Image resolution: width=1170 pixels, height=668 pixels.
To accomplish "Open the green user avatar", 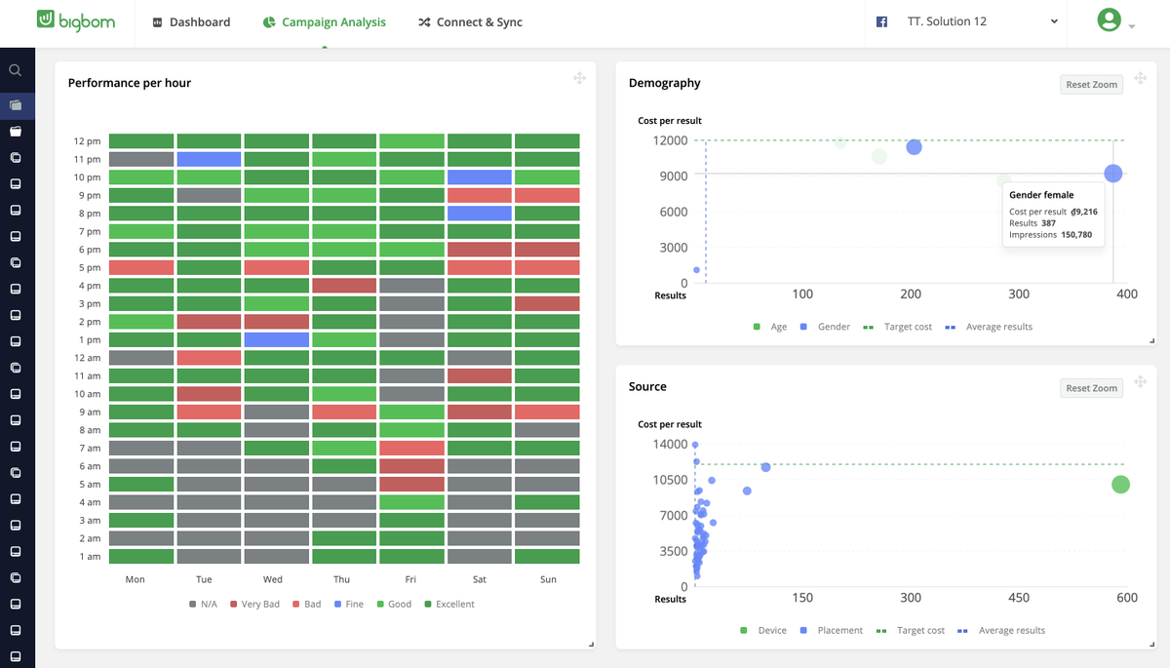I will pyautogui.click(x=1109, y=20).
